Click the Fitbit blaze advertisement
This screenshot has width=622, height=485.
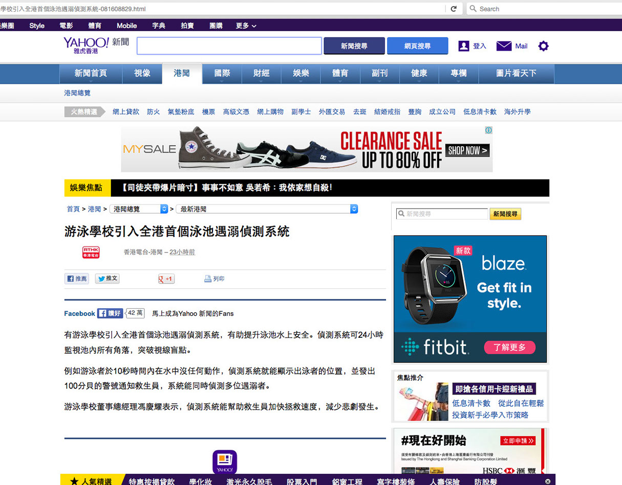pos(470,299)
